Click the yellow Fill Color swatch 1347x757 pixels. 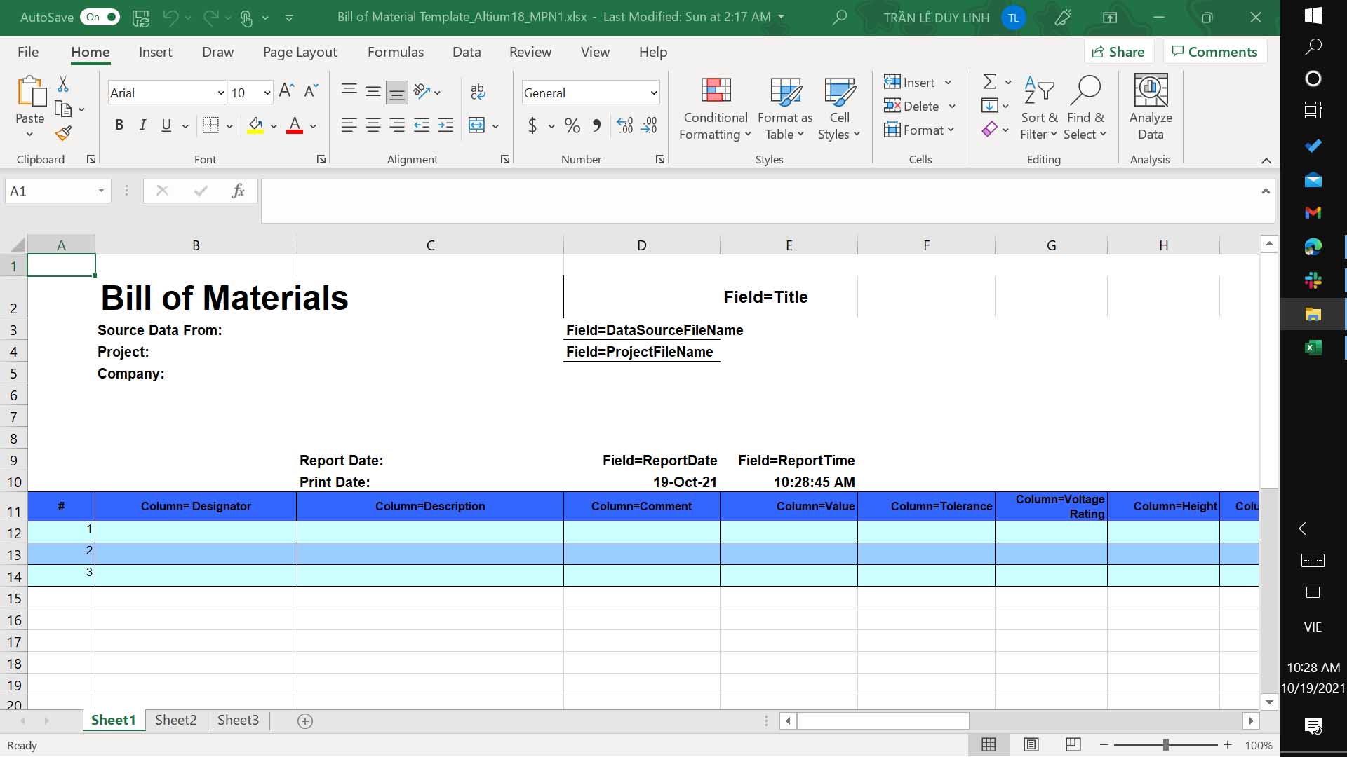(255, 126)
